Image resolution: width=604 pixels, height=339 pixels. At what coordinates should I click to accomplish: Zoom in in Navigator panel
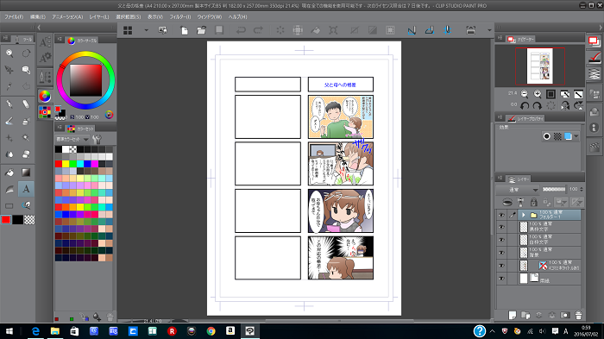(538, 94)
